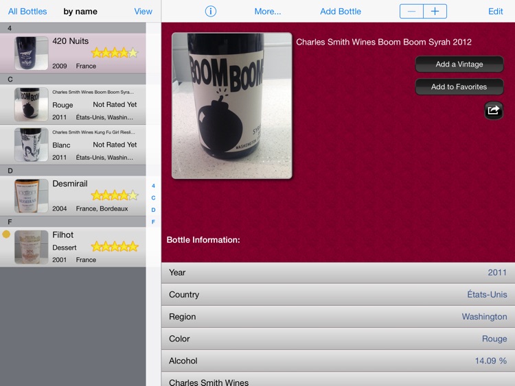
Task: Open the More... menu
Action: [x=268, y=12]
